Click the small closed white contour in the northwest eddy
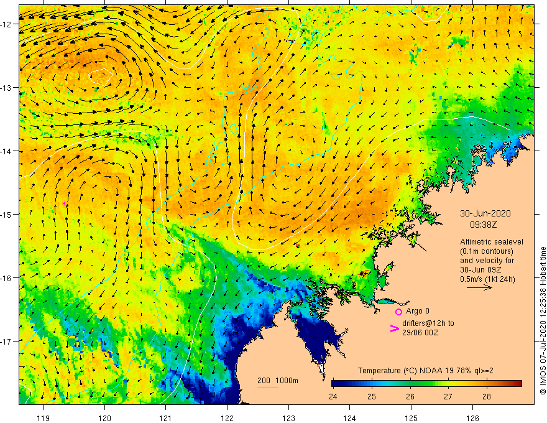Screen dimensions: 547x423 tap(101, 77)
